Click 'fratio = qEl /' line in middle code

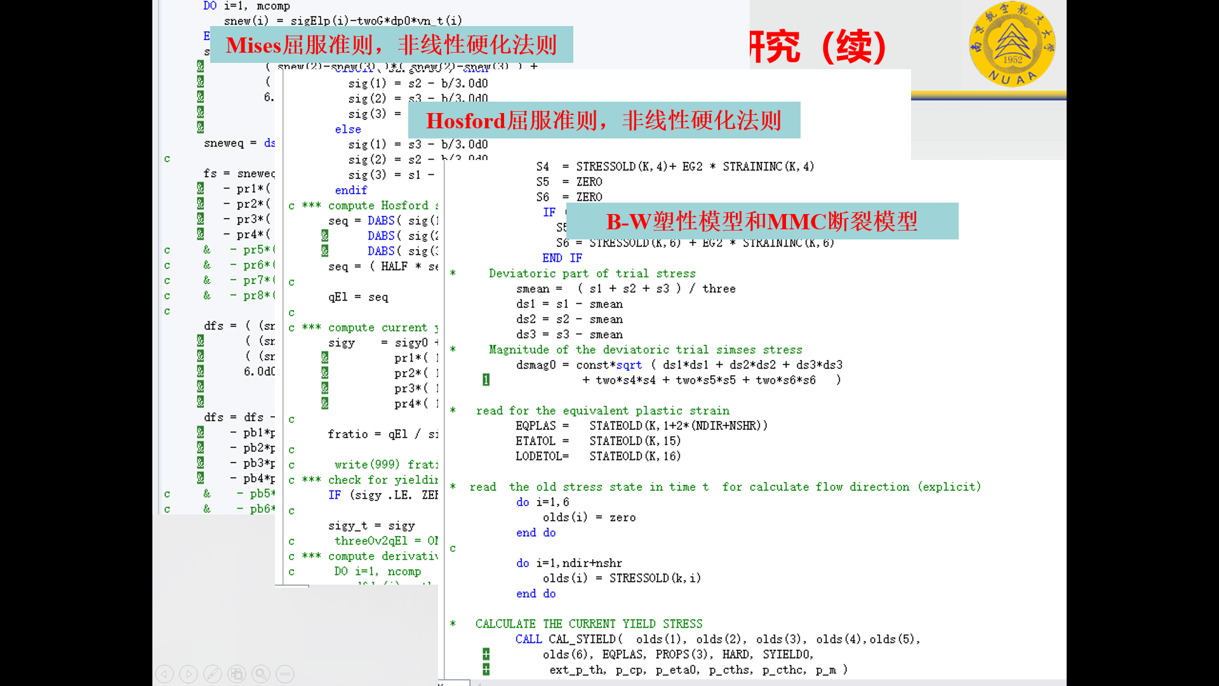(383, 434)
